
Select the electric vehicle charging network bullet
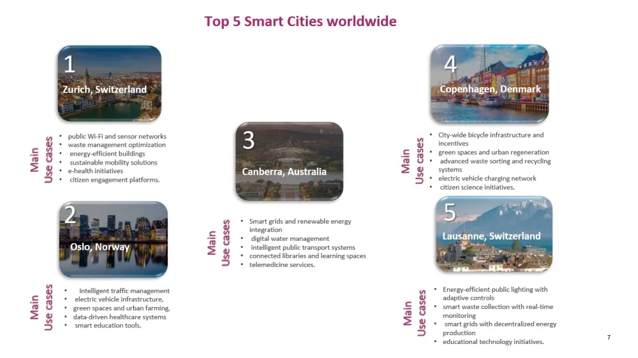click(487, 178)
